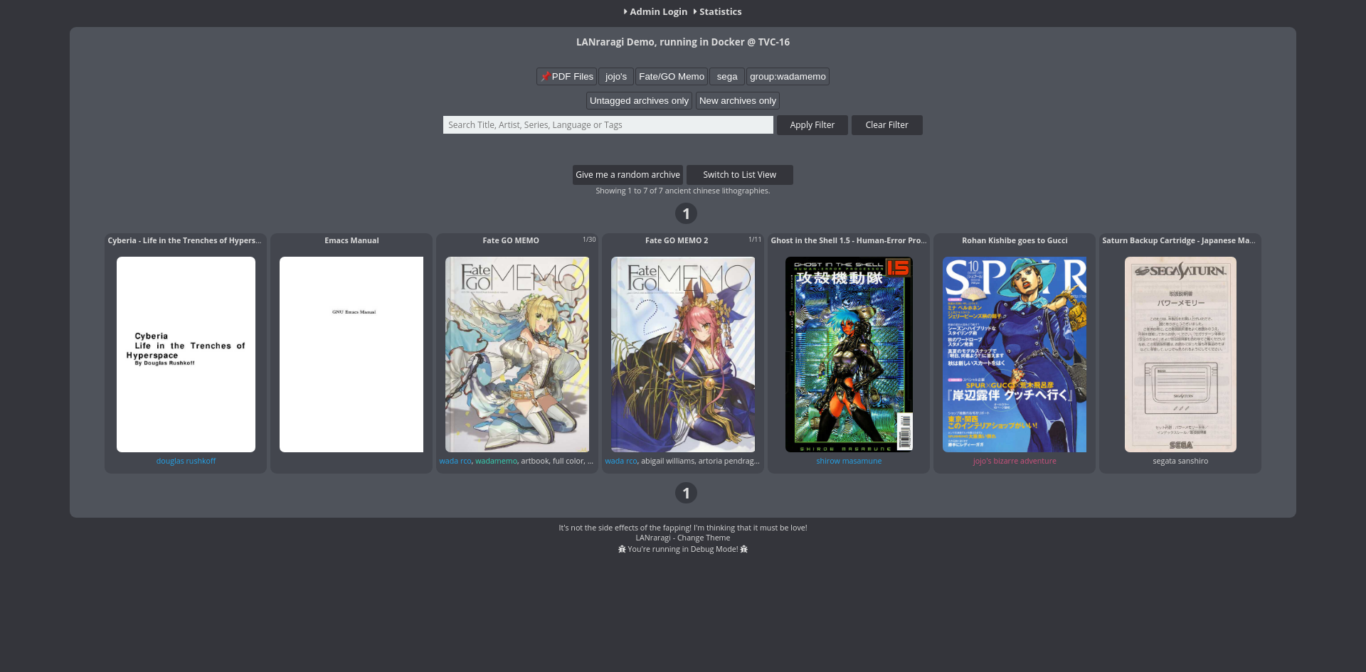Click the LANraragi Demo header text
This screenshot has width=1366, height=672.
point(683,42)
